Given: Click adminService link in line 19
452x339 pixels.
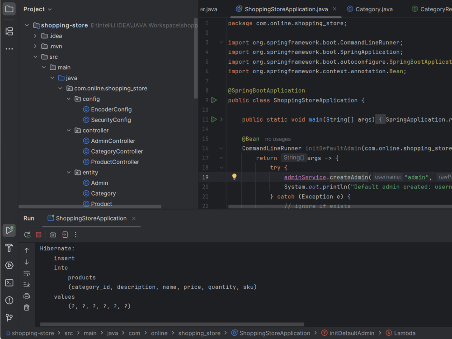Looking at the screenshot, I should coord(305,177).
